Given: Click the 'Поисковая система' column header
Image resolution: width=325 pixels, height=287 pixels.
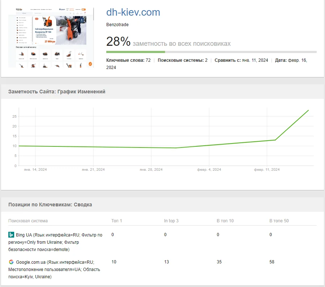Looking at the screenshot, I should tap(28, 221).
